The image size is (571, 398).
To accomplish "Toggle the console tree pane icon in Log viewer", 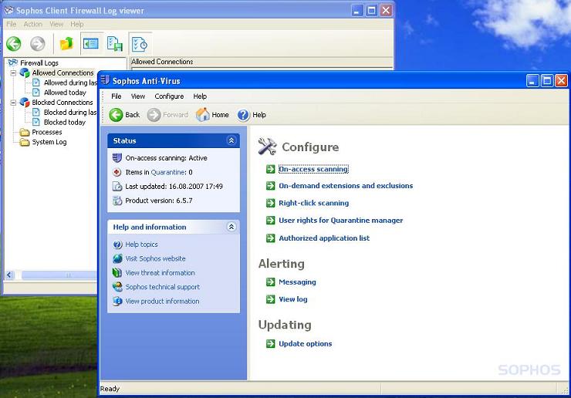I will pyautogui.click(x=91, y=44).
